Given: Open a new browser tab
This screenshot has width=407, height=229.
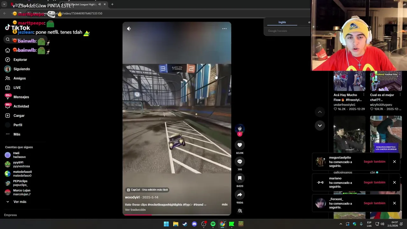Looking at the screenshot, I should pyautogui.click(x=112, y=4).
